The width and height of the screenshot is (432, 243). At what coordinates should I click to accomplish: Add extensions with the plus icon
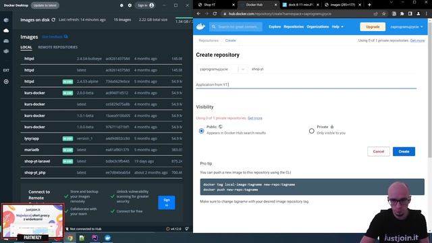tap(6, 82)
